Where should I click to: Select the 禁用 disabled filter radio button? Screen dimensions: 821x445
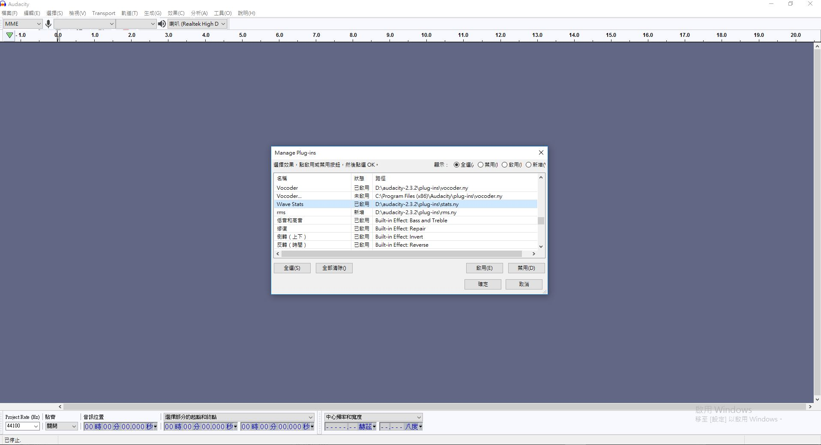[480, 165]
